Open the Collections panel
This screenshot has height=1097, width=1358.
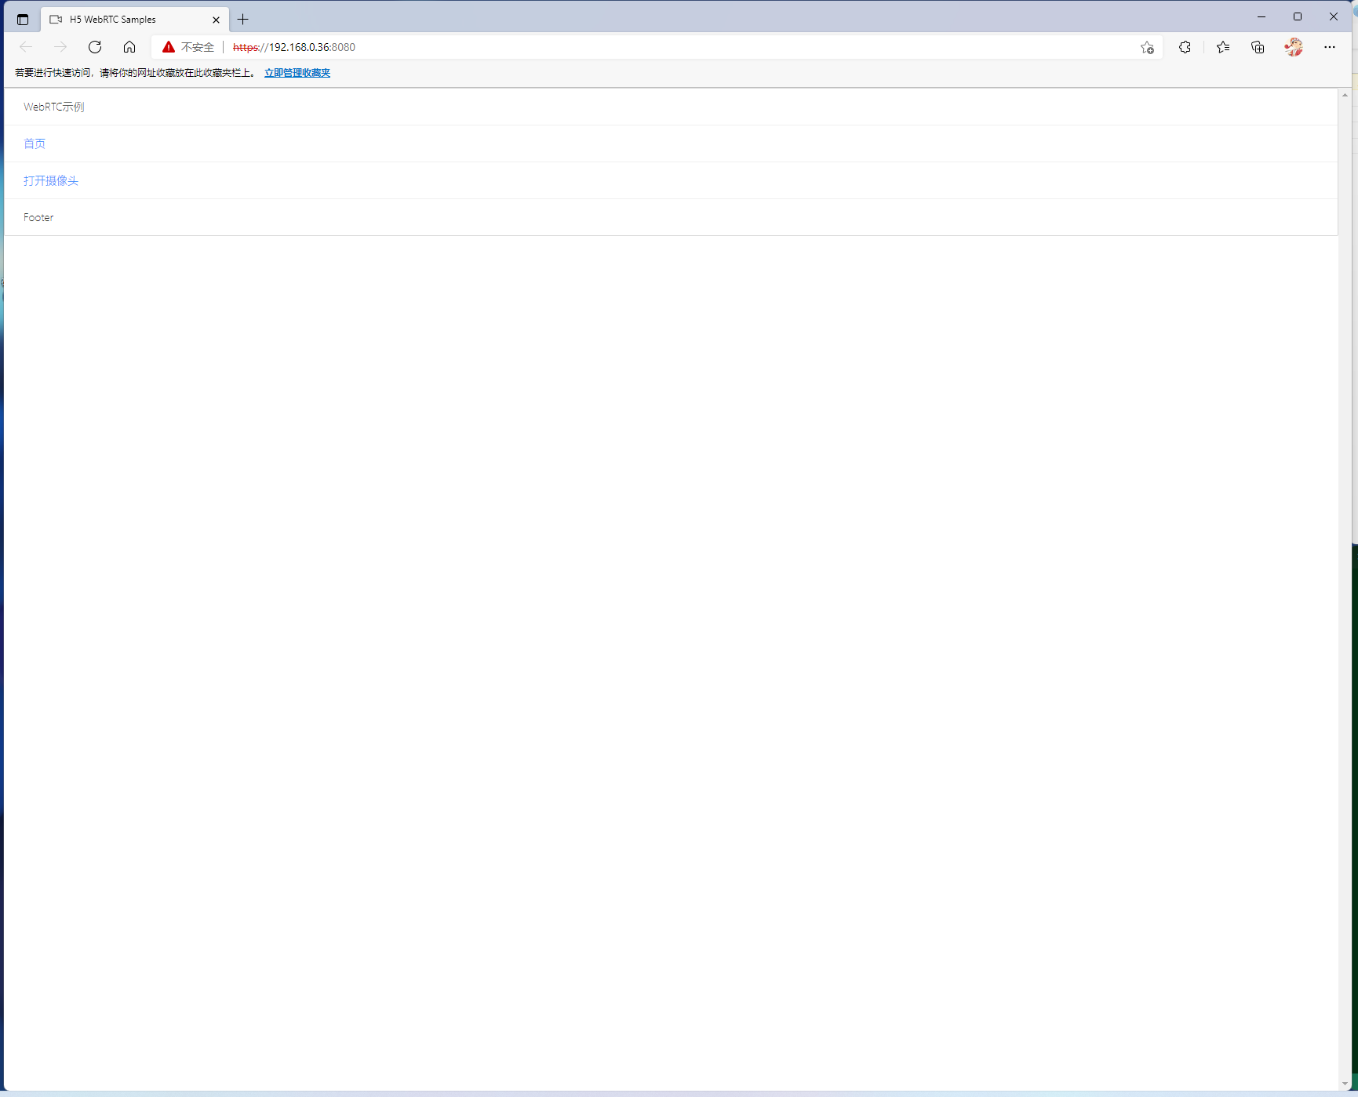click(x=1258, y=47)
